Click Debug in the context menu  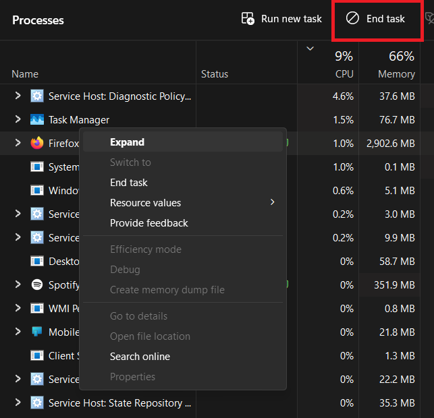183,270
